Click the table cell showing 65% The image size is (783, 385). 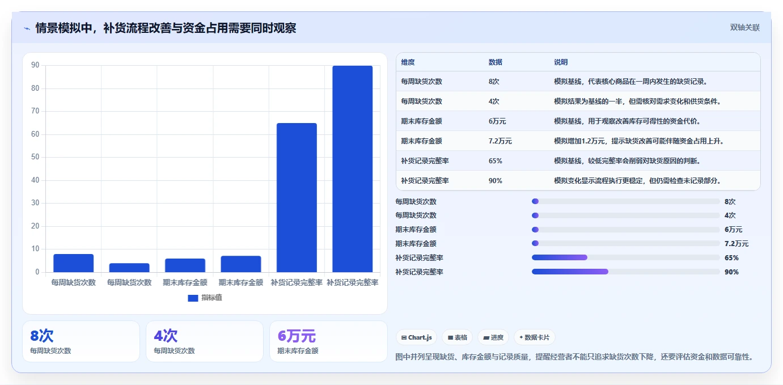495,161
